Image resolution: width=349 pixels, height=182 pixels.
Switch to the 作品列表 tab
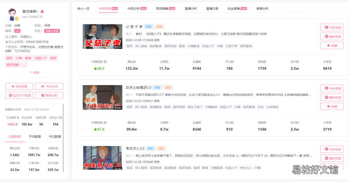(x=109, y=9)
